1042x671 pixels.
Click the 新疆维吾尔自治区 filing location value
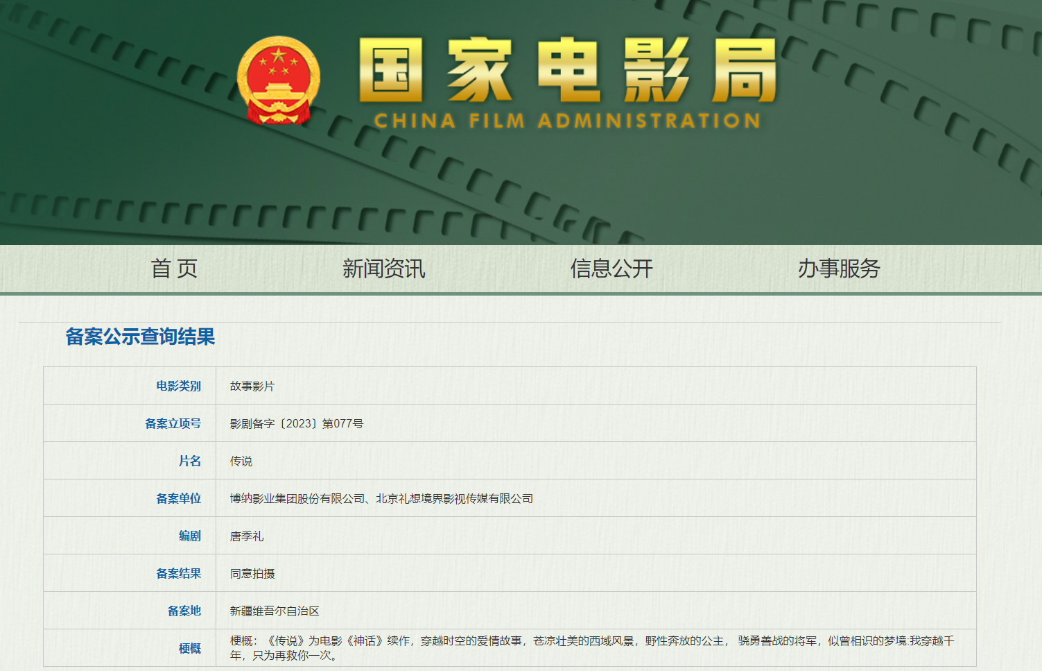point(275,611)
